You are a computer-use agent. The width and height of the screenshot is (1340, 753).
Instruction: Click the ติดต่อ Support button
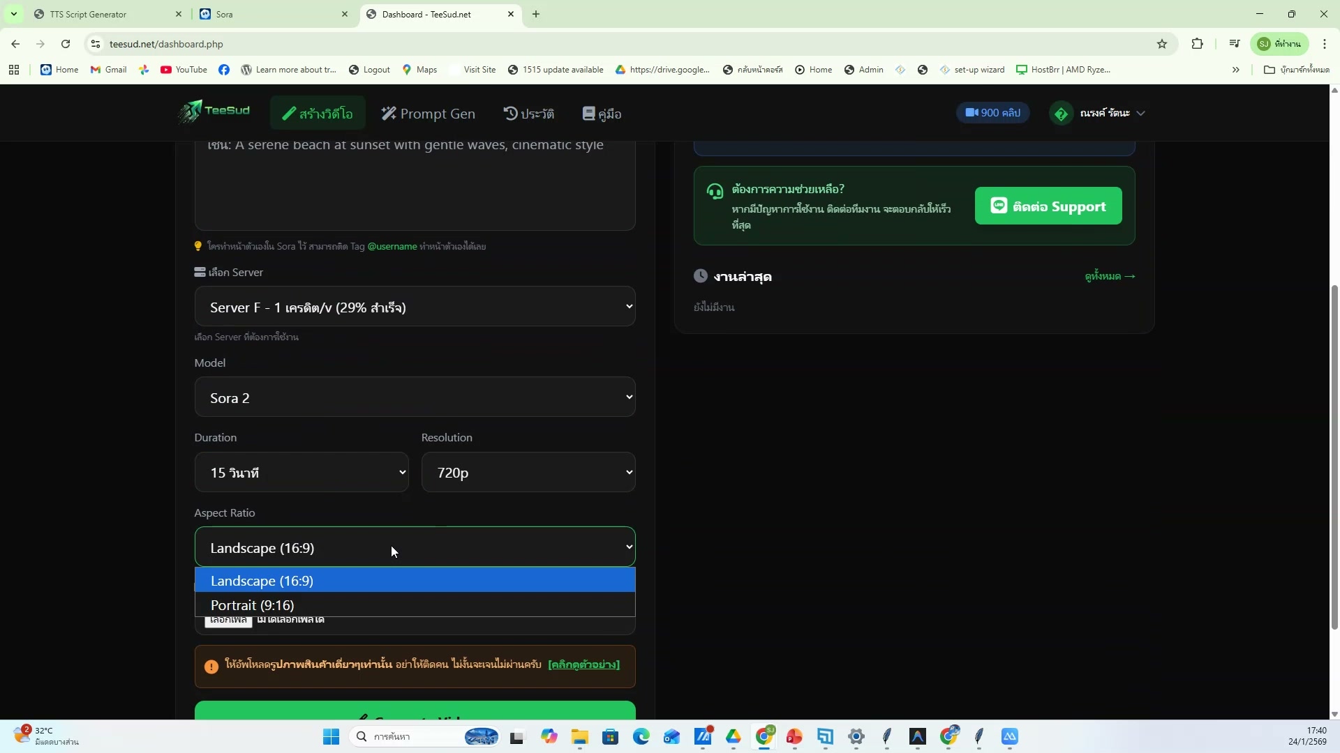coord(1048,206)
